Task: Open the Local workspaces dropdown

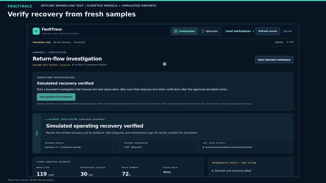Action: (x=240, y=31)
